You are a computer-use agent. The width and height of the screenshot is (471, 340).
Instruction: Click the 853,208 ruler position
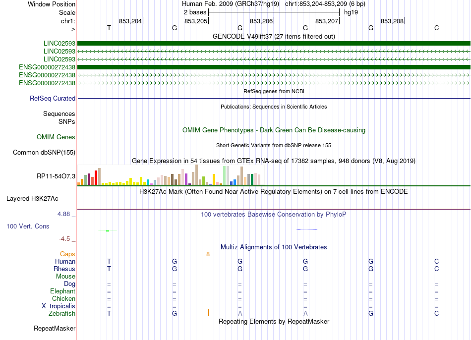tap(392, 21)
